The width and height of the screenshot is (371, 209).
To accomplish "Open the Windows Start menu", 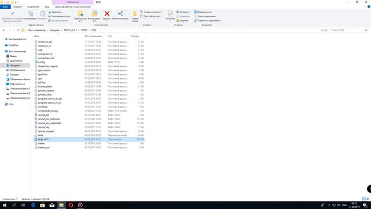I will 5,205.
